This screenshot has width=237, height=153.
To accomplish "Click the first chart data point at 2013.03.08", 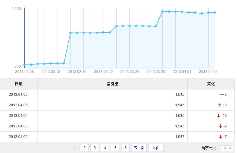I will (x=24, y=65).
